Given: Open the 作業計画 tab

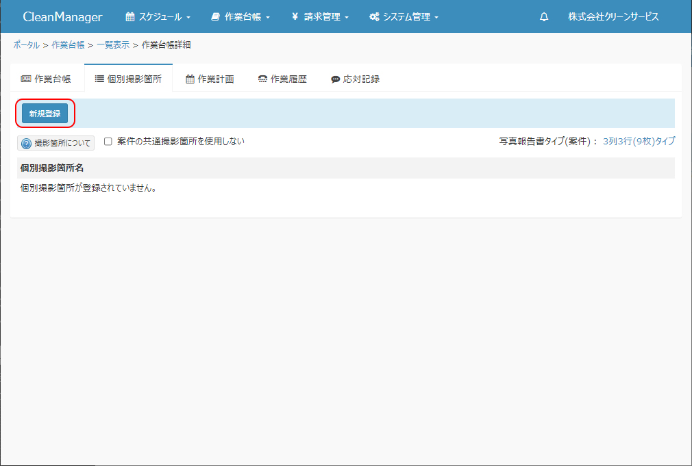Looking at the screenshot, I should tap(210, 79).
